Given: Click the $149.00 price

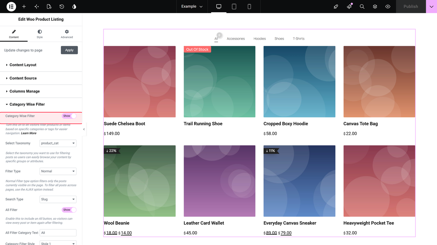Looking at the screenshot, I should click(x=112, y=134).
